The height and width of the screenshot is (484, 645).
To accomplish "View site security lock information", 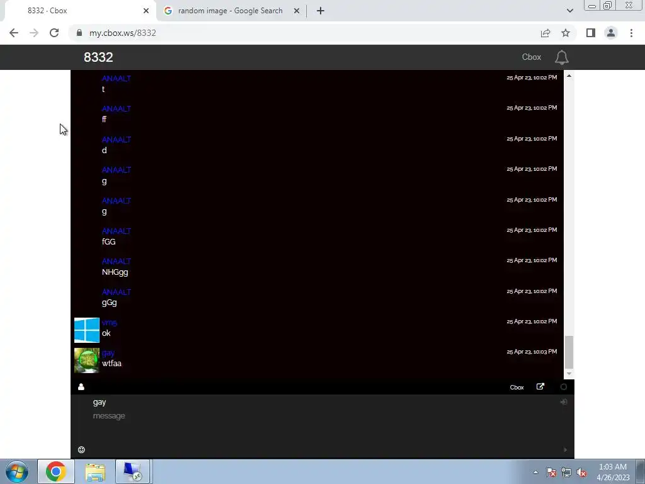I will coord(79,33).
